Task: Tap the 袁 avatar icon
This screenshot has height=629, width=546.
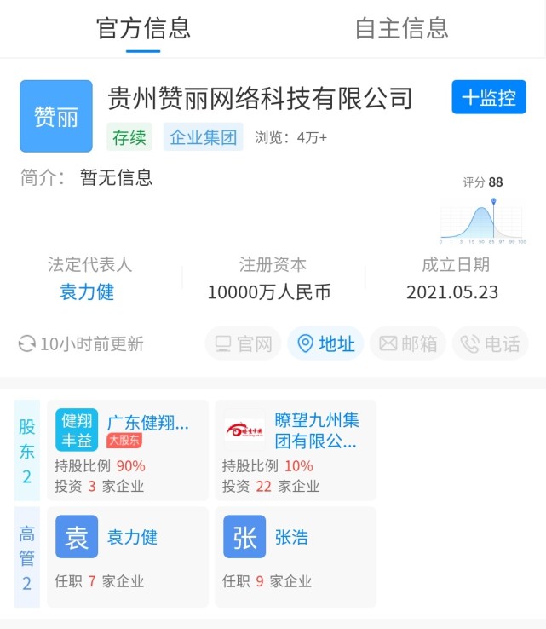Action: (x=77, y=537)
